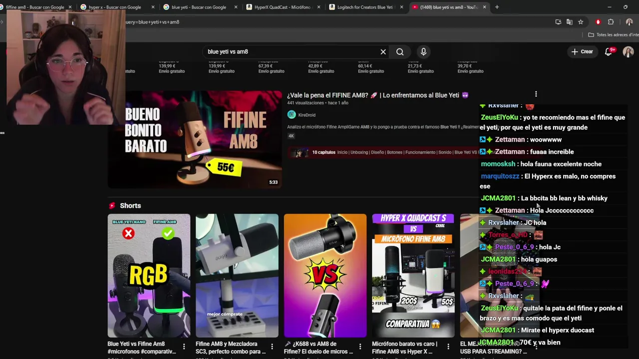Close the HyperX QuadCast tab
Screen dimensions: 639x359
pos(319,7)
